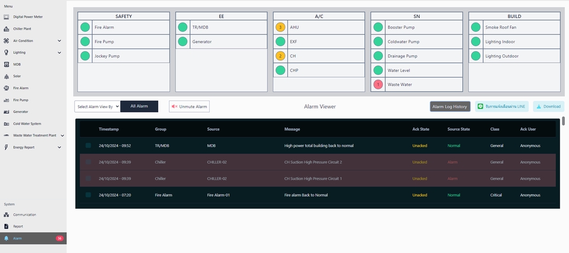
Task: Open the Communication menu entry
Action: [33, 215]
